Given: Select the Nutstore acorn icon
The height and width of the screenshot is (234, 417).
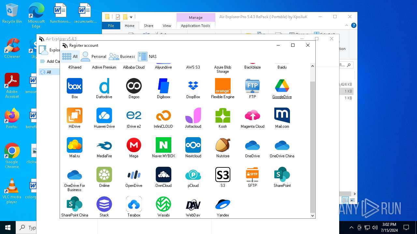Looking at the screenshot, I should click(x=223, y=145).
